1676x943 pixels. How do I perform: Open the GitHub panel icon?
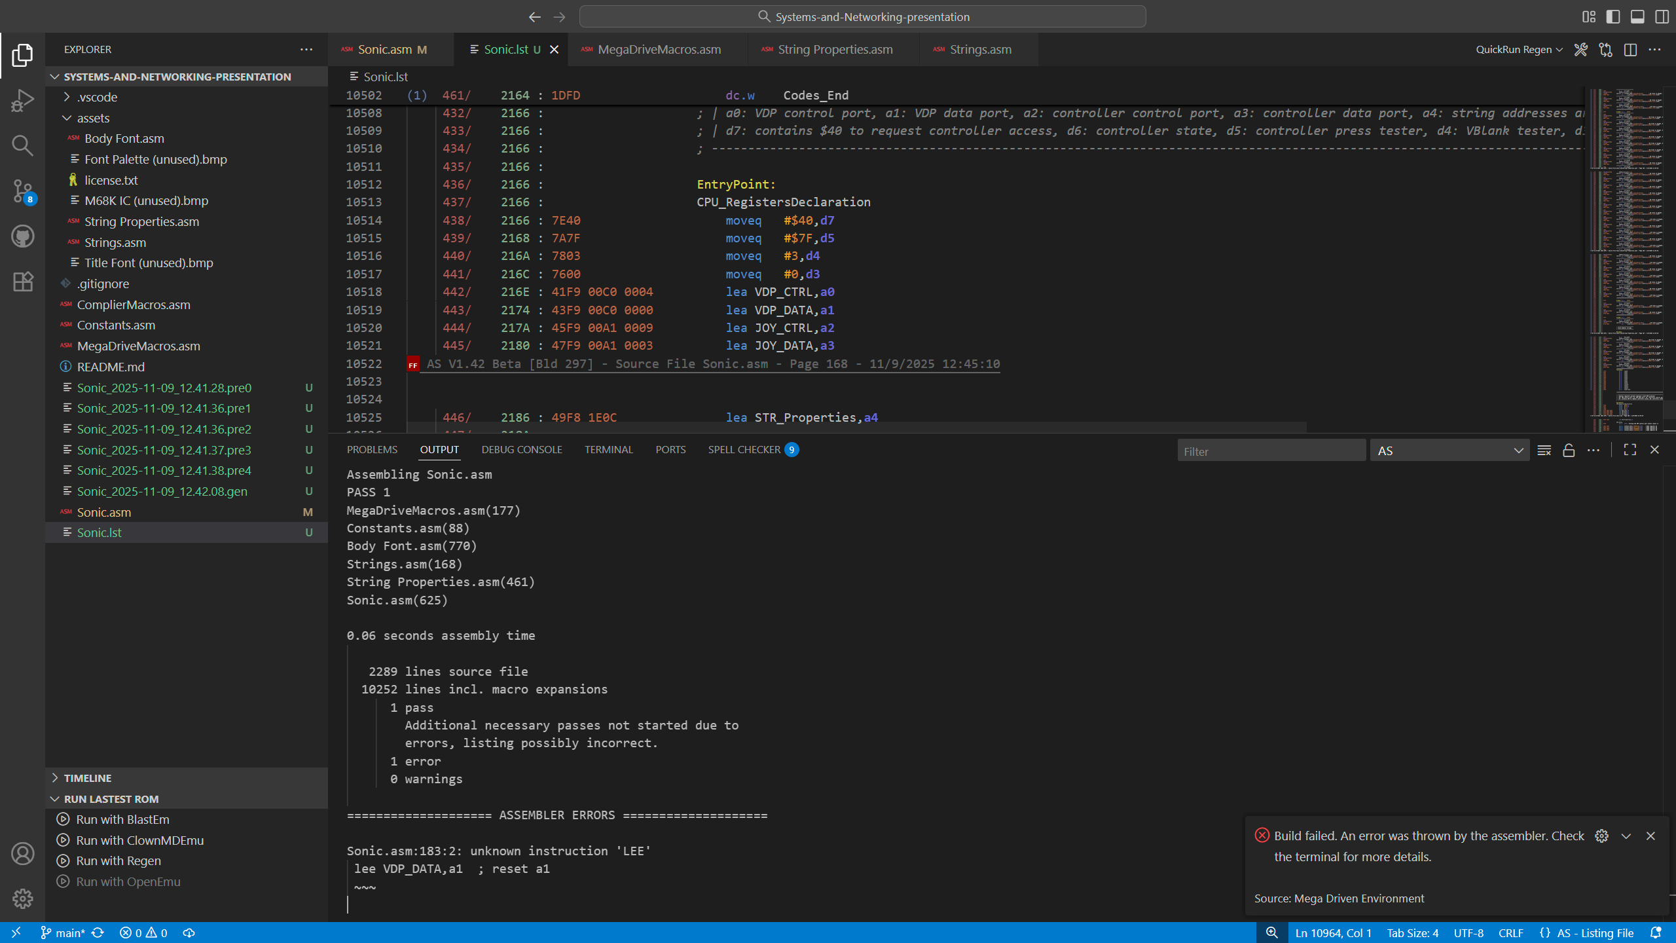[x=22, y=236]
